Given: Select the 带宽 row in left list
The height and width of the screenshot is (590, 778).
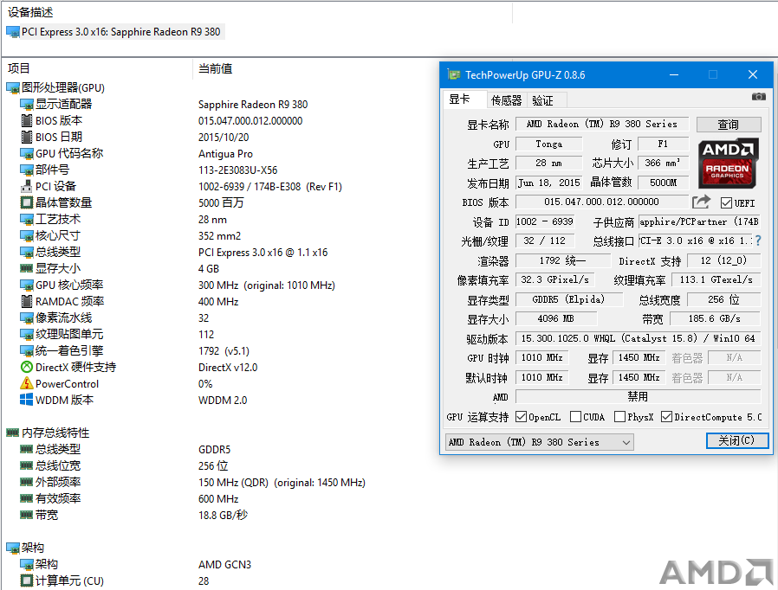Looking at the screenshot, I should pyautogui.click(x=134, y=516).
